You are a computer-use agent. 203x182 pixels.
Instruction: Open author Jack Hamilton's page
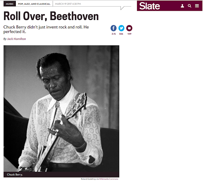point(16,39)
